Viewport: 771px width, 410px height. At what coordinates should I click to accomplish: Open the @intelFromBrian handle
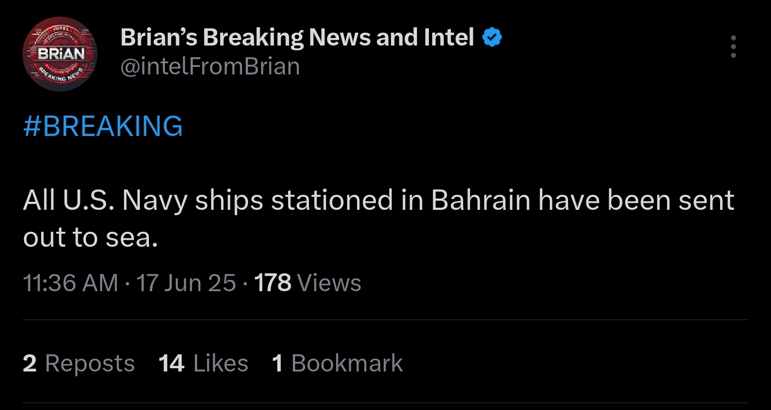[x=210, y=67]
